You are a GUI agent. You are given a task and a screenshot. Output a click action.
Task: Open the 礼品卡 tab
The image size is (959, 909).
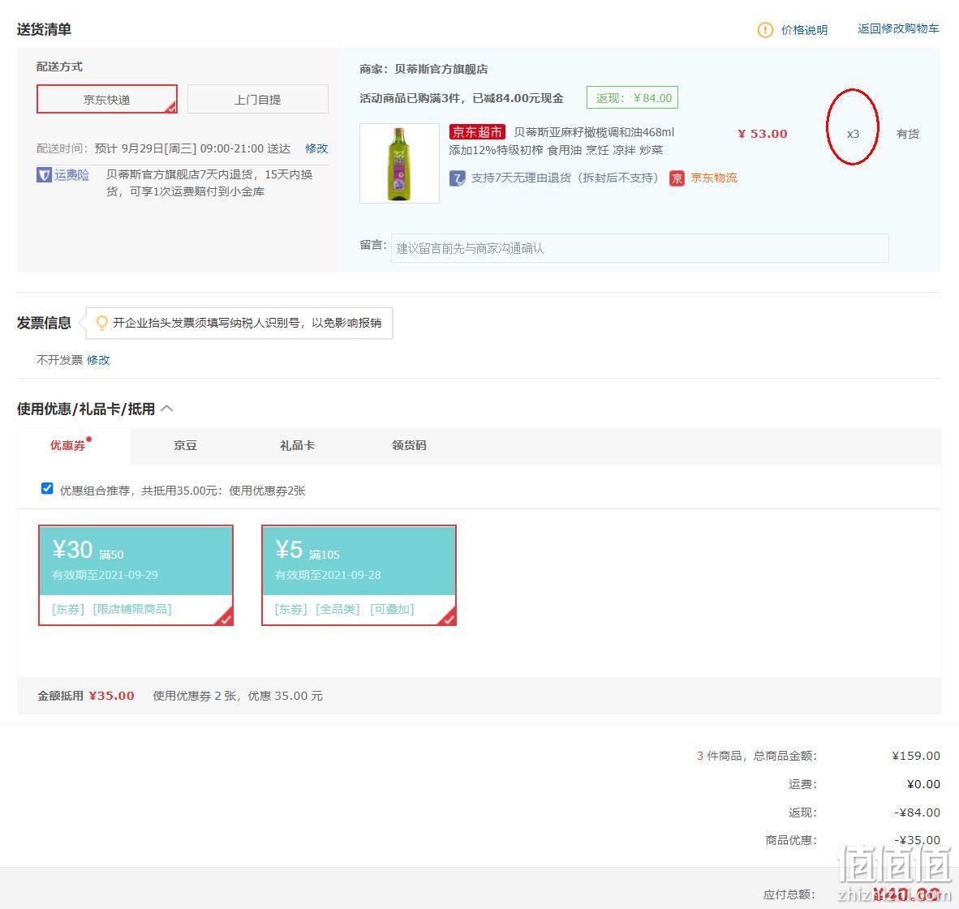(297, 446)
